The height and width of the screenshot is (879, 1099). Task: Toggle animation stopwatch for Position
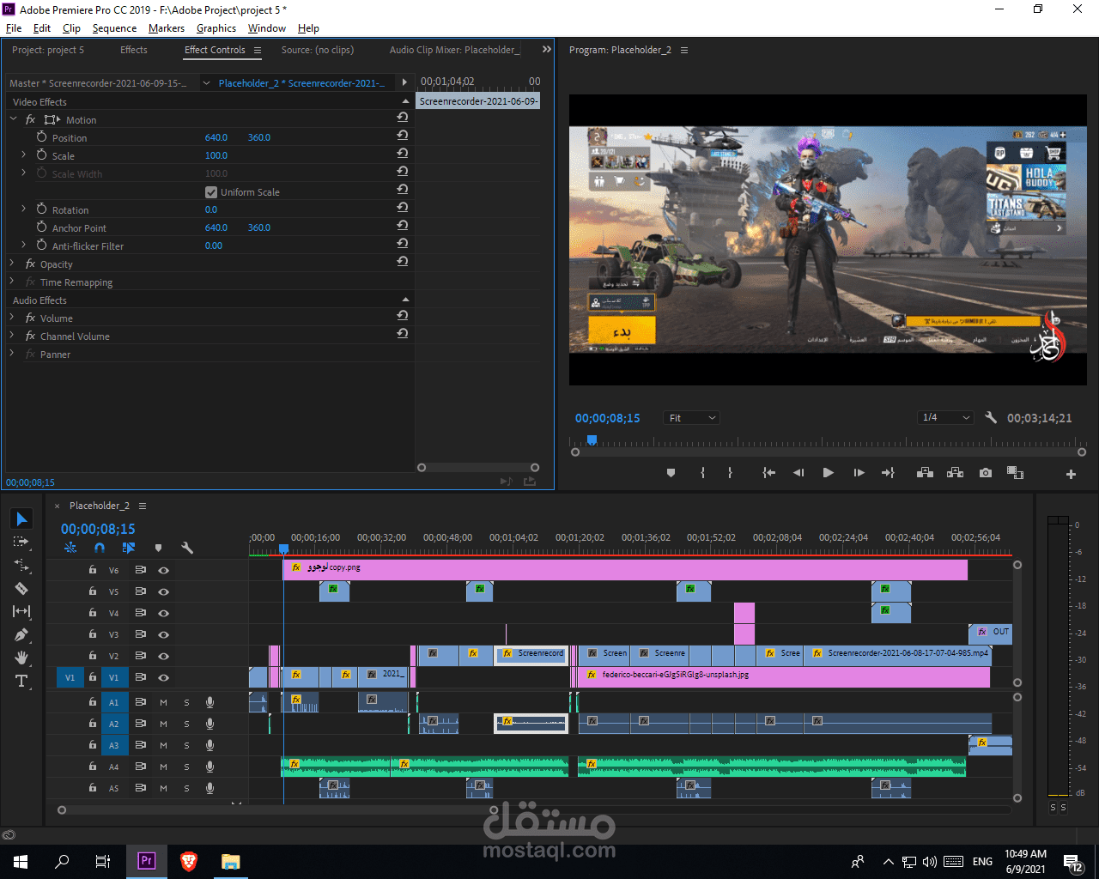41,136
